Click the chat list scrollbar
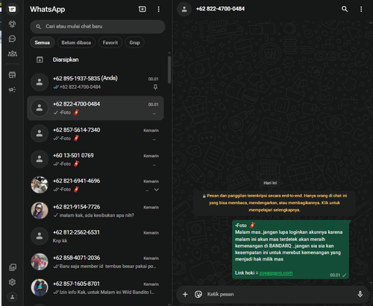Screen dimensions: 373x306 point(169,70)
